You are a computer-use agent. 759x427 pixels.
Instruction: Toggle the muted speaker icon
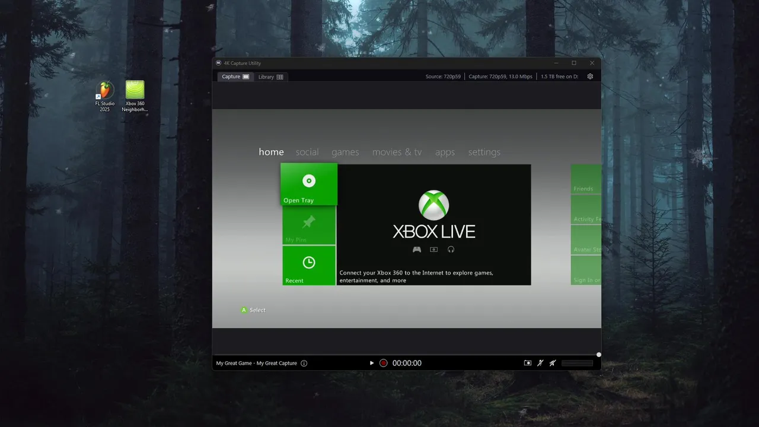tap(553, 363)
